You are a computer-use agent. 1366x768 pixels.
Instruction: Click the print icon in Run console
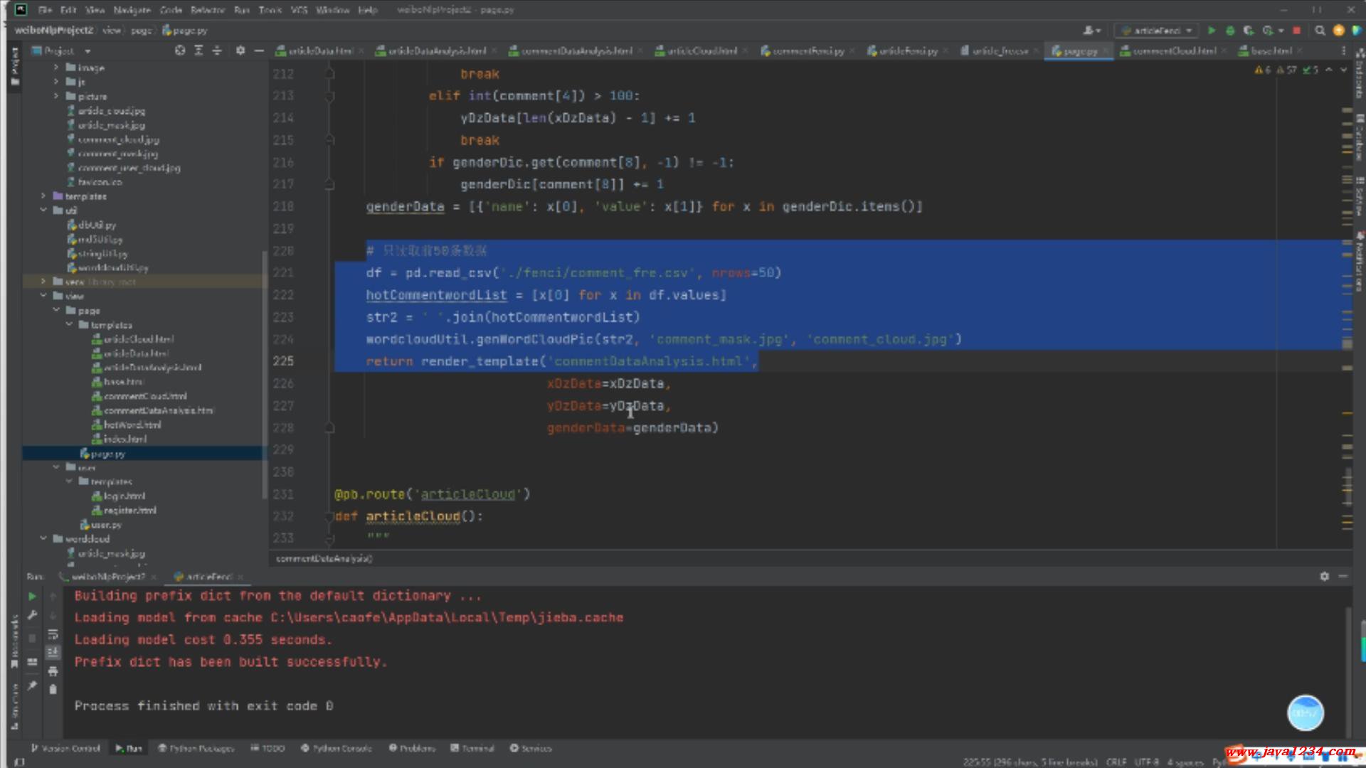point(53,671)
